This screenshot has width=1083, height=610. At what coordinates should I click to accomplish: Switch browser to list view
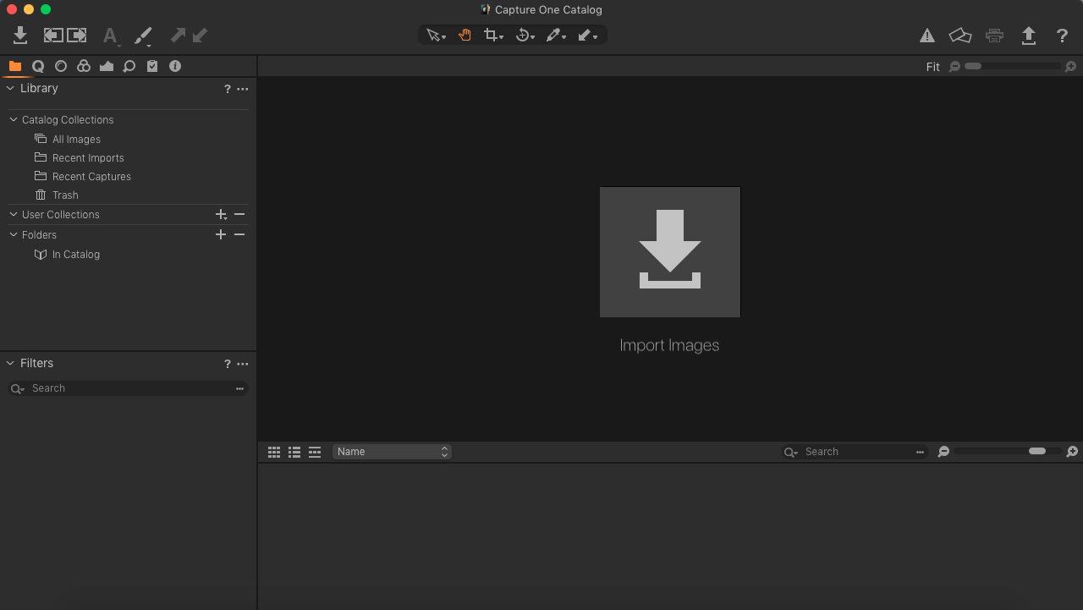click(x=294, y=452)
